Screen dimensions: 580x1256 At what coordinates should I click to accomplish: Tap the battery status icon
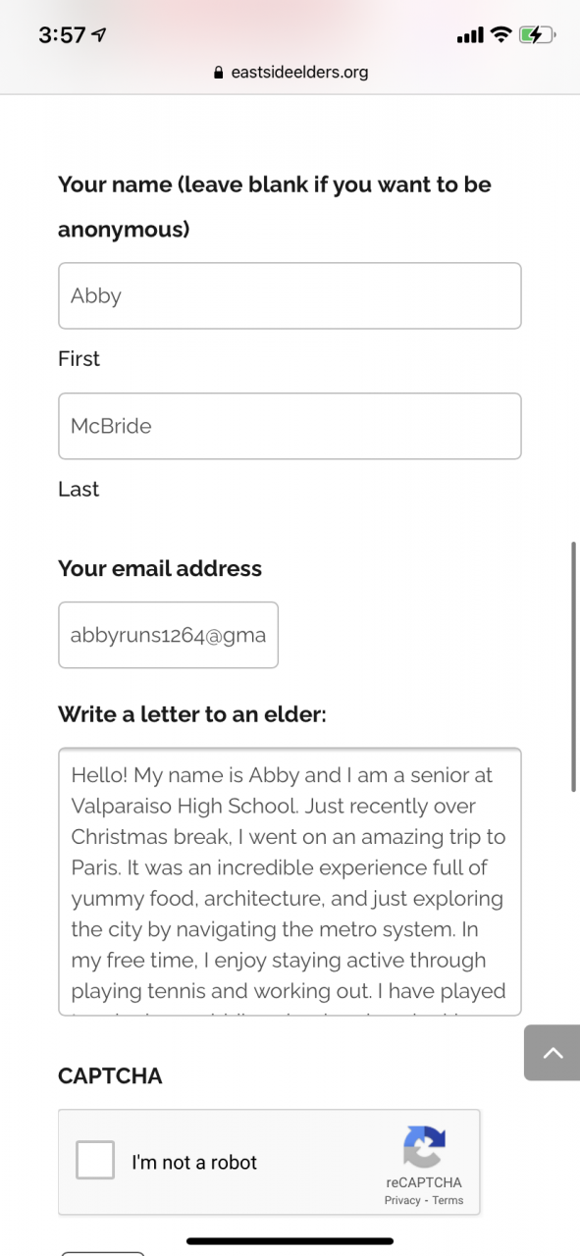(x=537, y=35)
